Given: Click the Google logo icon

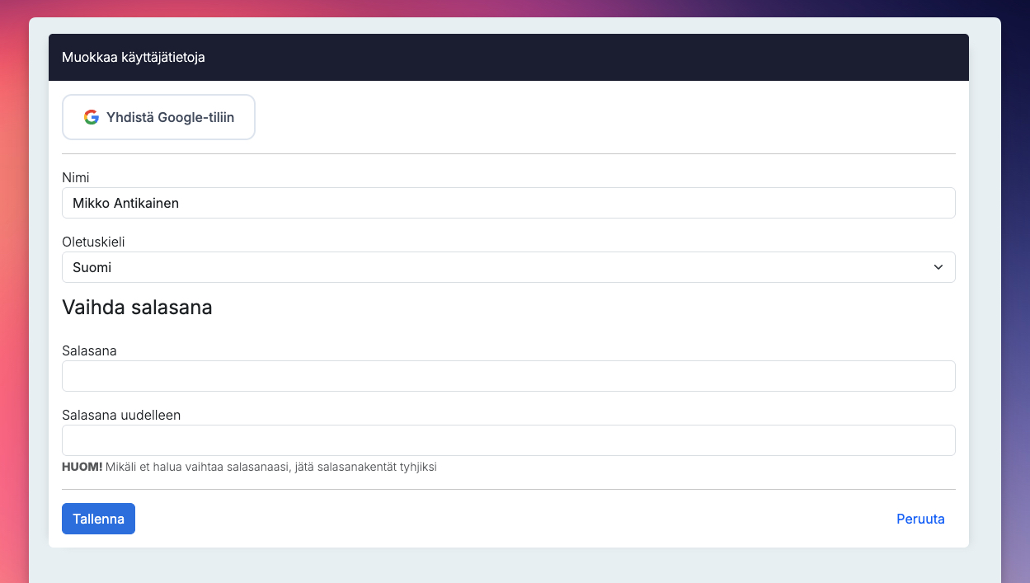Looking at the screenshot, I should pos(92,117).
